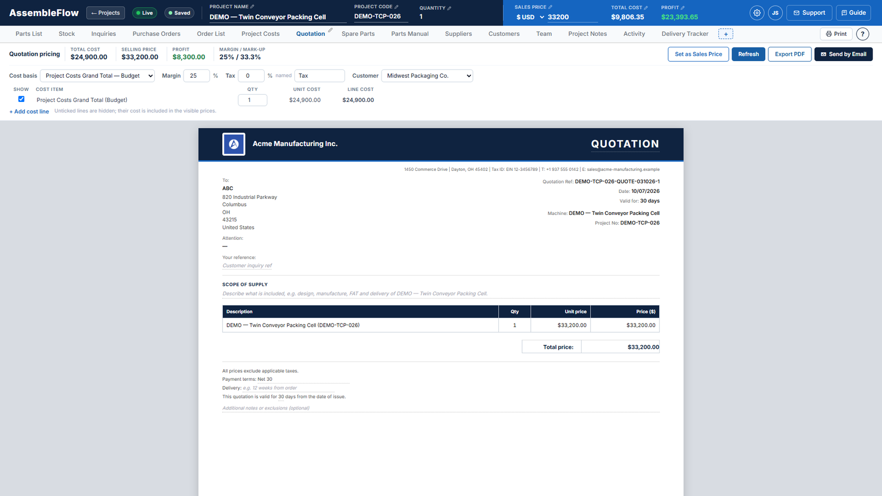The height and width of the screenshot is (496, 882).
Task: Edit profit pencil icon in header
Action: click(x=682, y=8)
